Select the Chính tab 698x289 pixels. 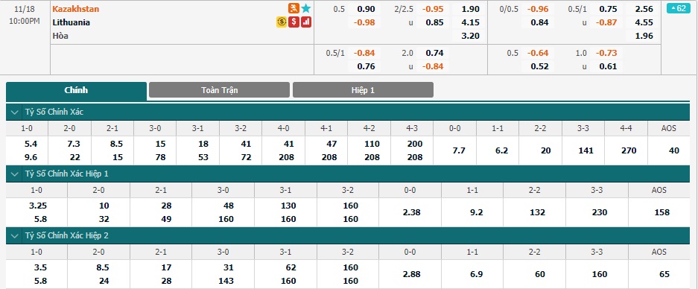tap(76, 90)
